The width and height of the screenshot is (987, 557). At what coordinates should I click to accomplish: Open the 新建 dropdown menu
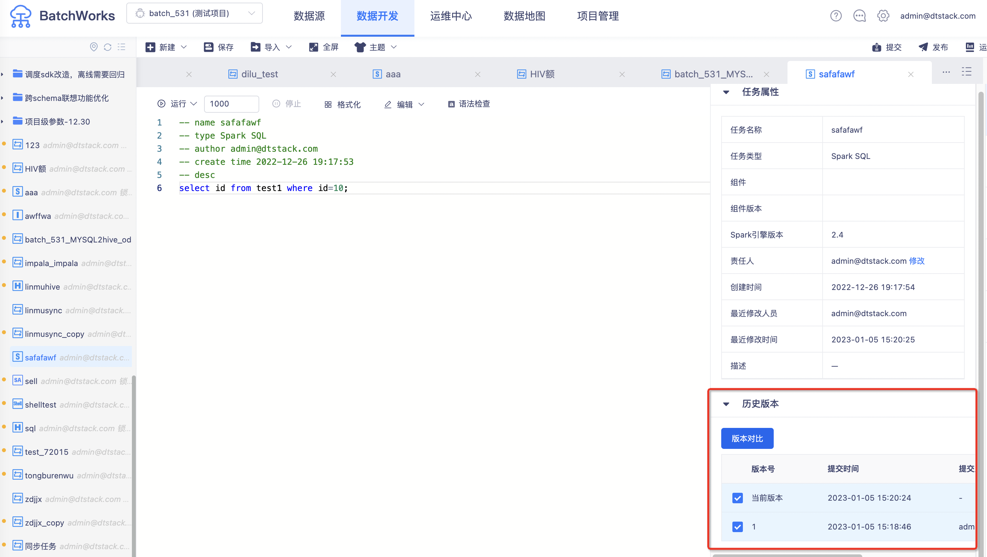(x=166, y=47)
